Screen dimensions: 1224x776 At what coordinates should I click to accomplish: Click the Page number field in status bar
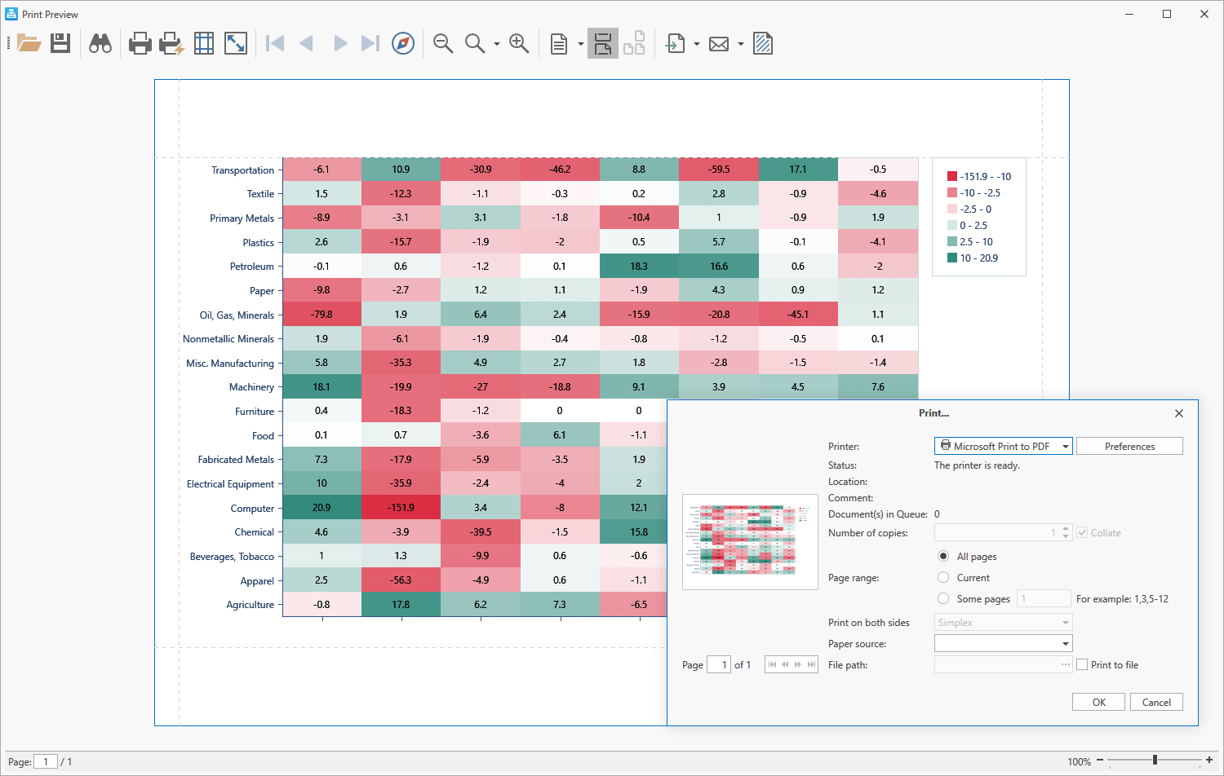[46, 762]
